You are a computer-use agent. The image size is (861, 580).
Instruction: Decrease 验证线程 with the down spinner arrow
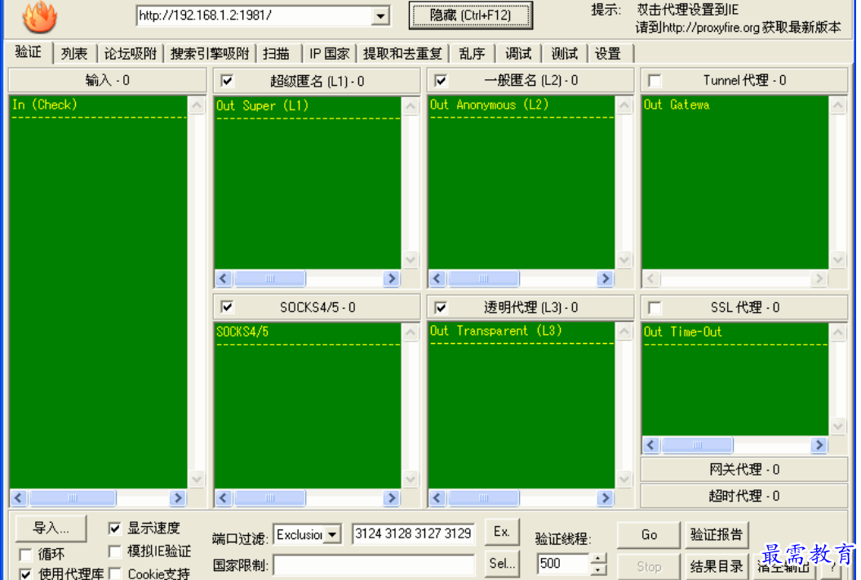598,569
